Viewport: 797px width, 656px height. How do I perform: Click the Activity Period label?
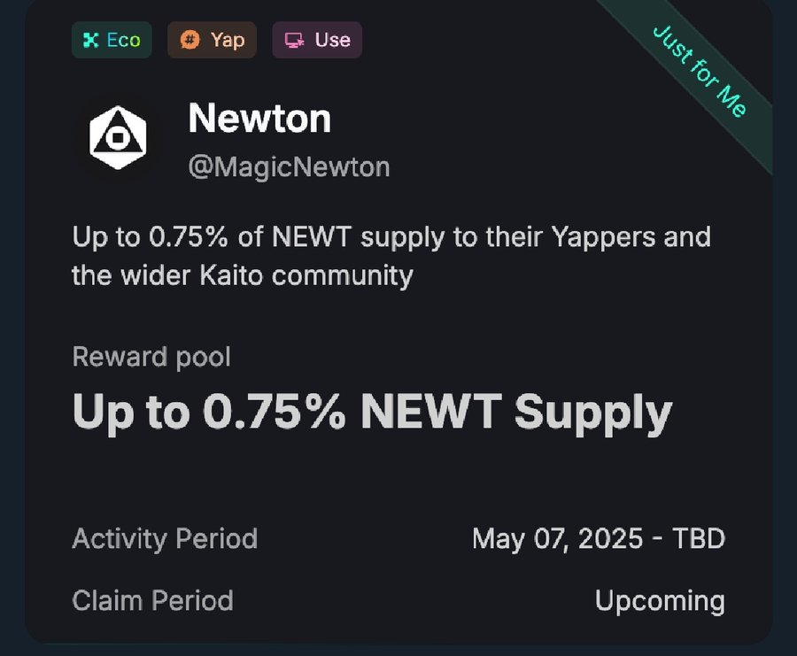pos(165,538)
